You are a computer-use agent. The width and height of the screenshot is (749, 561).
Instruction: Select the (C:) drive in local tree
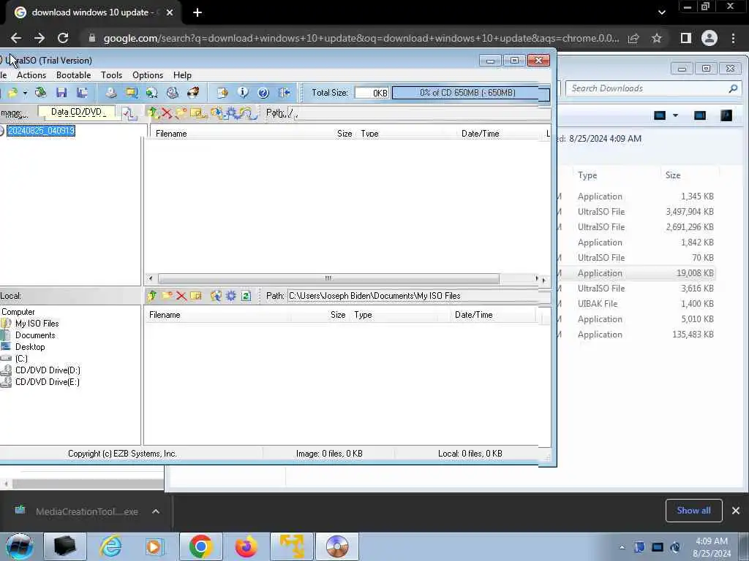coord(21,358)
